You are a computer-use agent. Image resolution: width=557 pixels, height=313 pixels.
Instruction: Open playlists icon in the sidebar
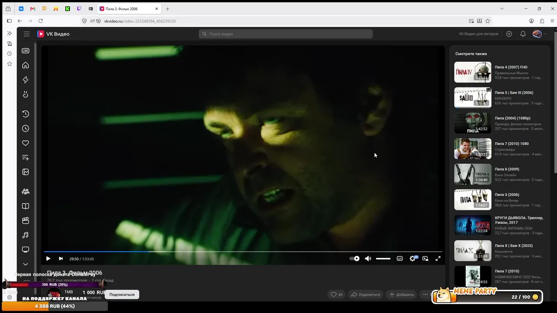pos(26,158)
